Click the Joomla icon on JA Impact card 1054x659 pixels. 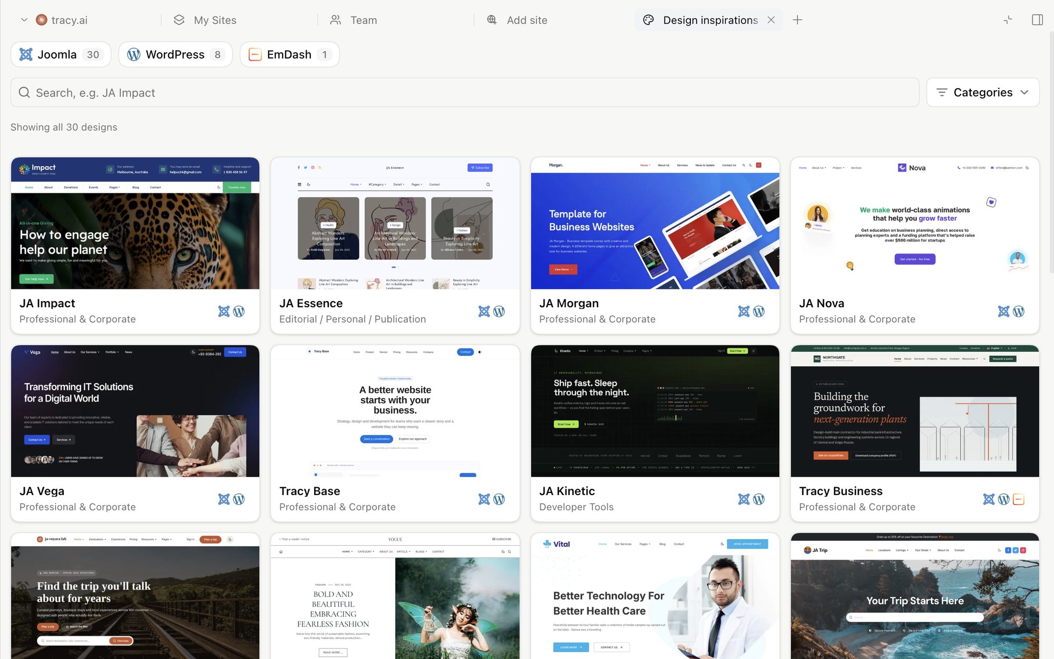click(224, 312)
